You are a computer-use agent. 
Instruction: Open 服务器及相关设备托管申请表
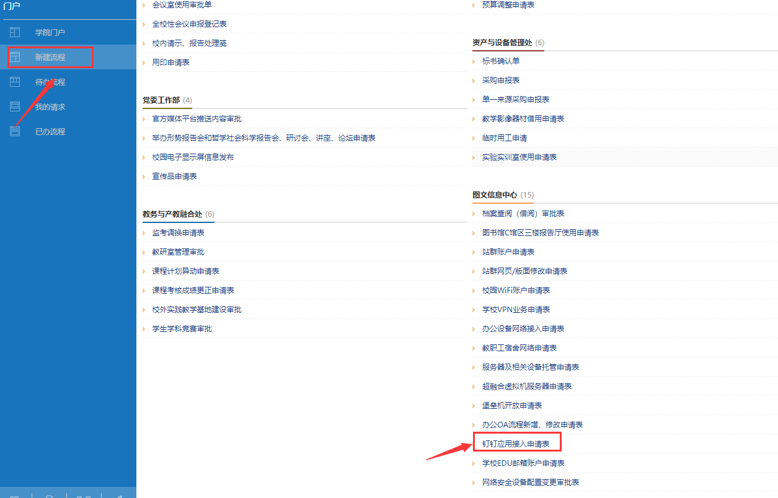click(531, 367)
